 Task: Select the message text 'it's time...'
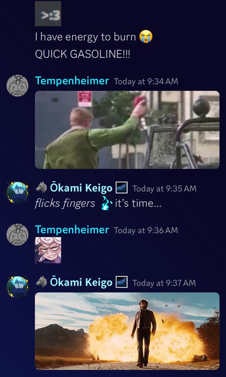[x=138, y=204]
